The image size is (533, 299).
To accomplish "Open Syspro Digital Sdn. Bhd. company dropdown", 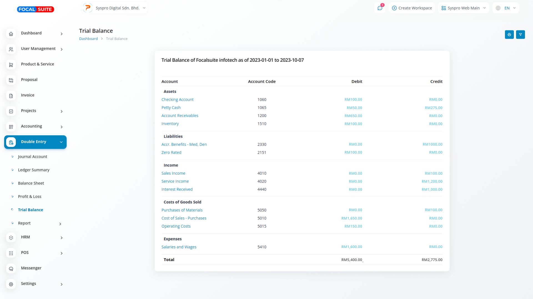I will [x=115, y=8].
